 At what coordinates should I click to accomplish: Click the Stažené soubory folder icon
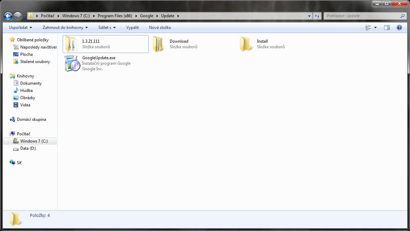pos(16,62)
